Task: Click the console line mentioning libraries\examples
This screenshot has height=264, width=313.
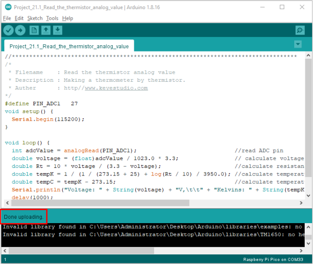Action: 152,226
